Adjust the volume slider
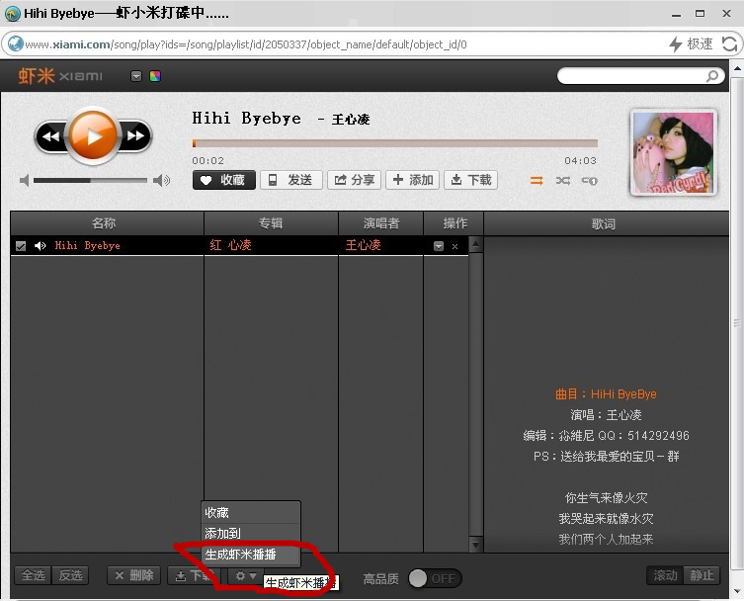744x601 pixels. (90, 180)
